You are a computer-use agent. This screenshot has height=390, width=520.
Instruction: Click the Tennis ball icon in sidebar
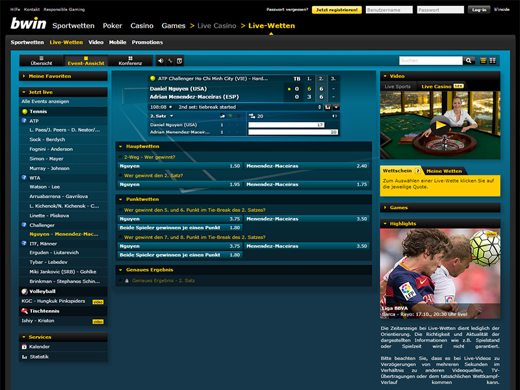pyautogui.click(x=25, y=111)
